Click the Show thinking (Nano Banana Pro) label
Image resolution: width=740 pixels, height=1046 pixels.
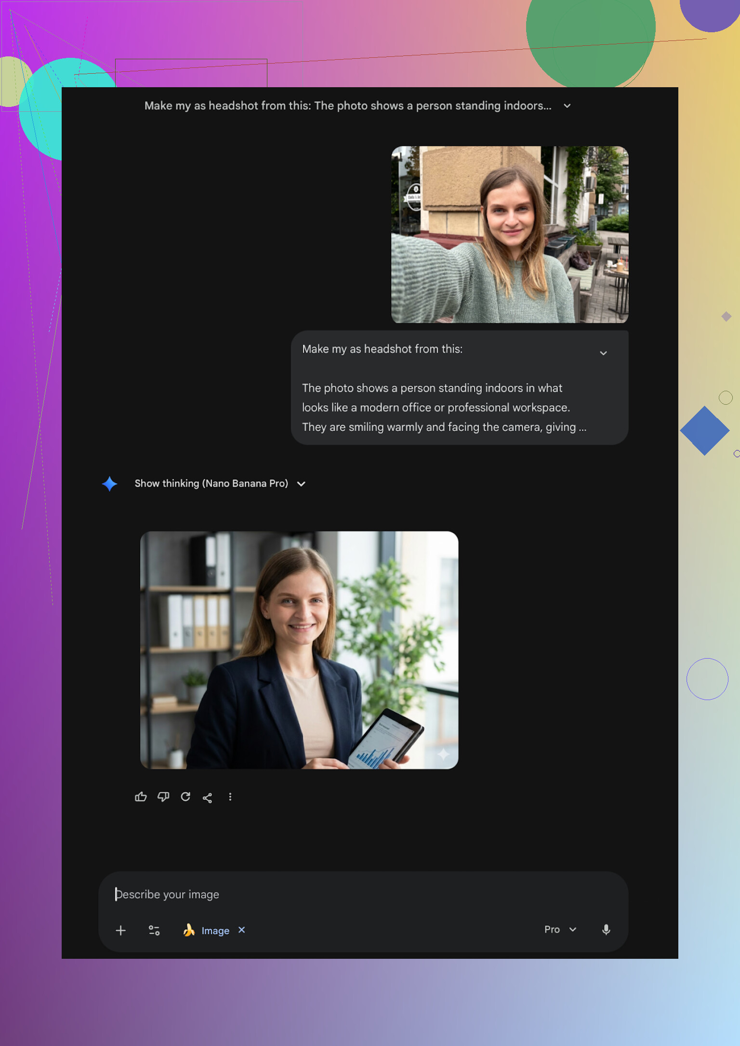click(x=211, y=483)
